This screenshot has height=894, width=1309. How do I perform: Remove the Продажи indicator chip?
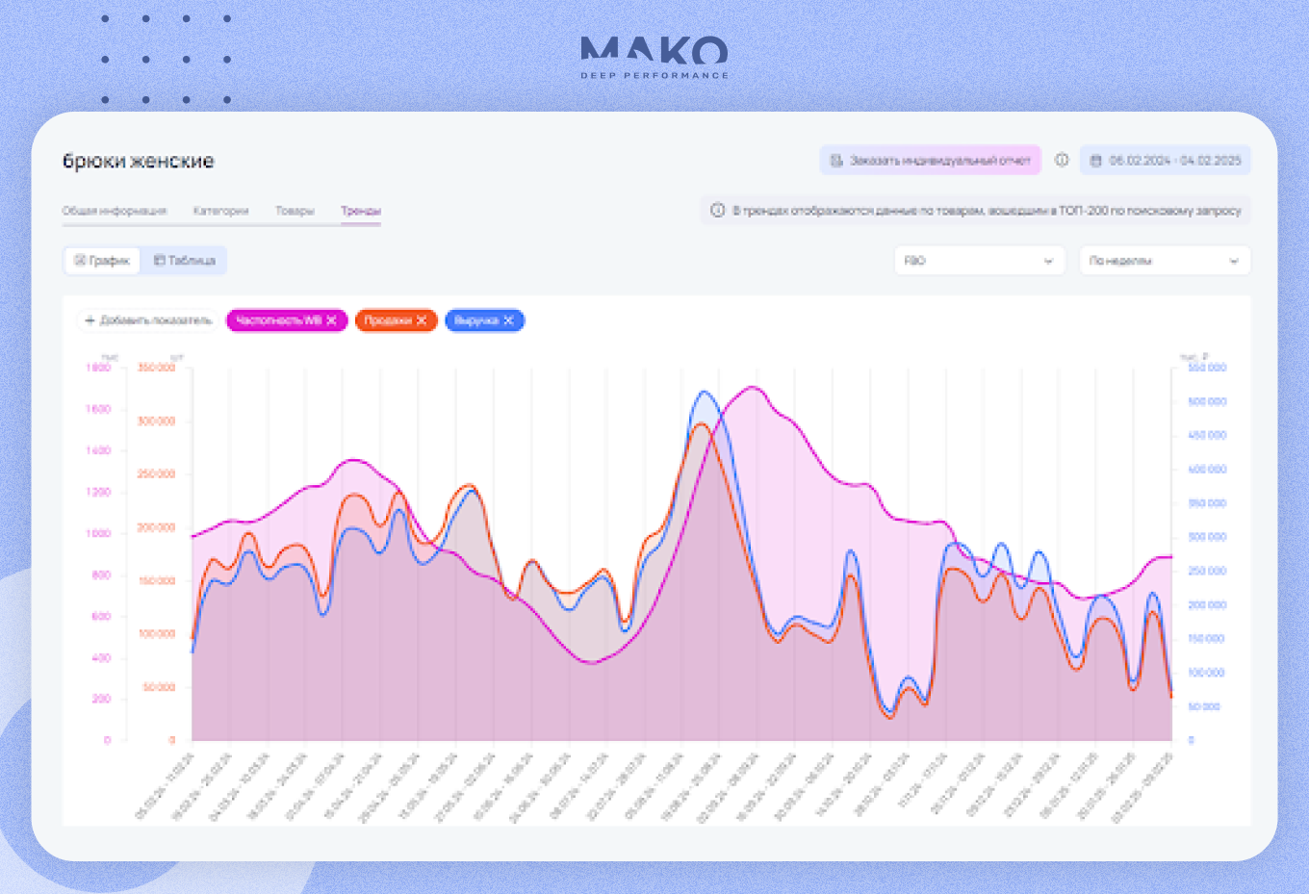pos(421,320)
